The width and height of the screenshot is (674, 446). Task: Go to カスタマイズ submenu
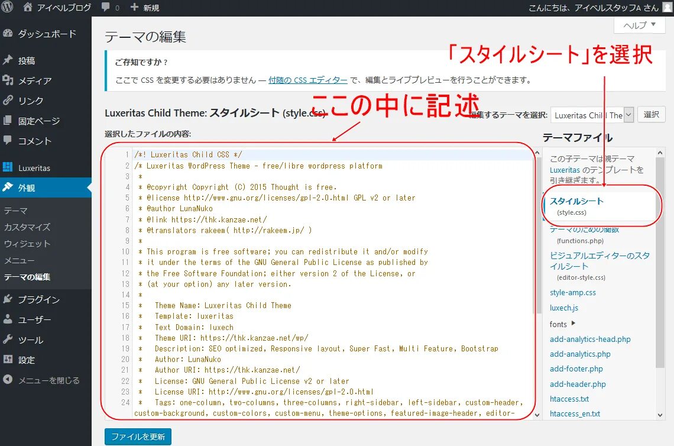point(27,227)
